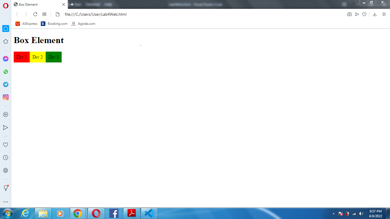390x219 pixels.
Task: Open the sidebar setup lightbulb icon
Action: click(x=6, y=188)
